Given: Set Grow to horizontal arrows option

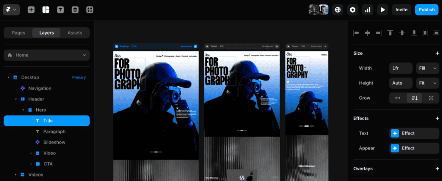Looking at the screenshot, I should pos(398,98).
